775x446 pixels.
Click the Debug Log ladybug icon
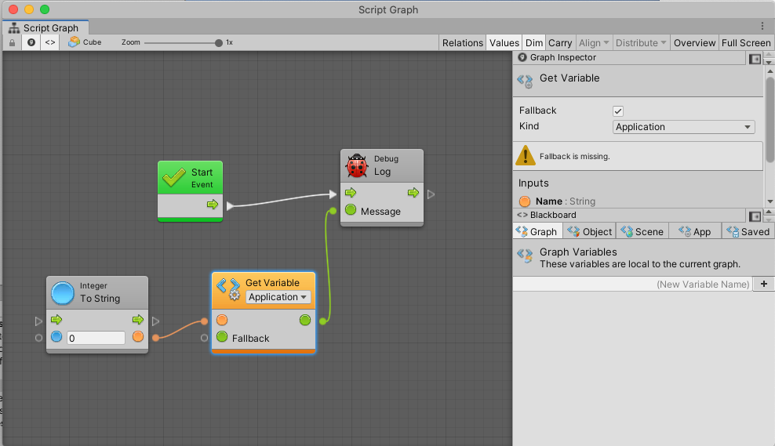coord(357,165)
